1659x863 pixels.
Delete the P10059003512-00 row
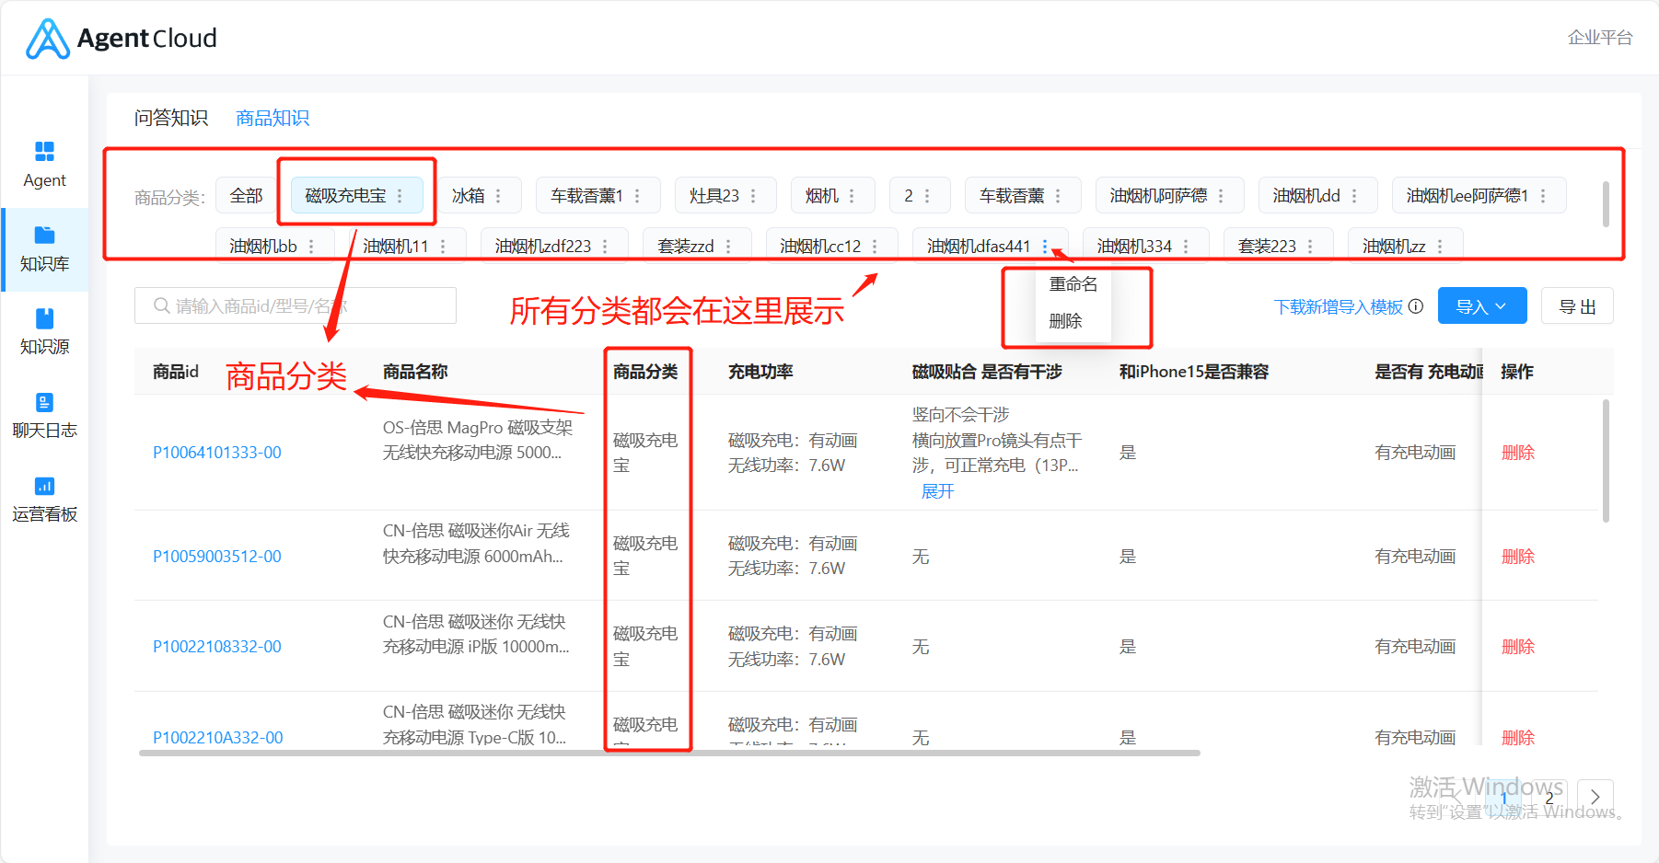coord(1518,557)
